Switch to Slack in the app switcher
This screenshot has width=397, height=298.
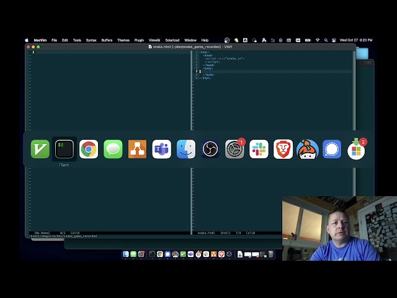259,149
